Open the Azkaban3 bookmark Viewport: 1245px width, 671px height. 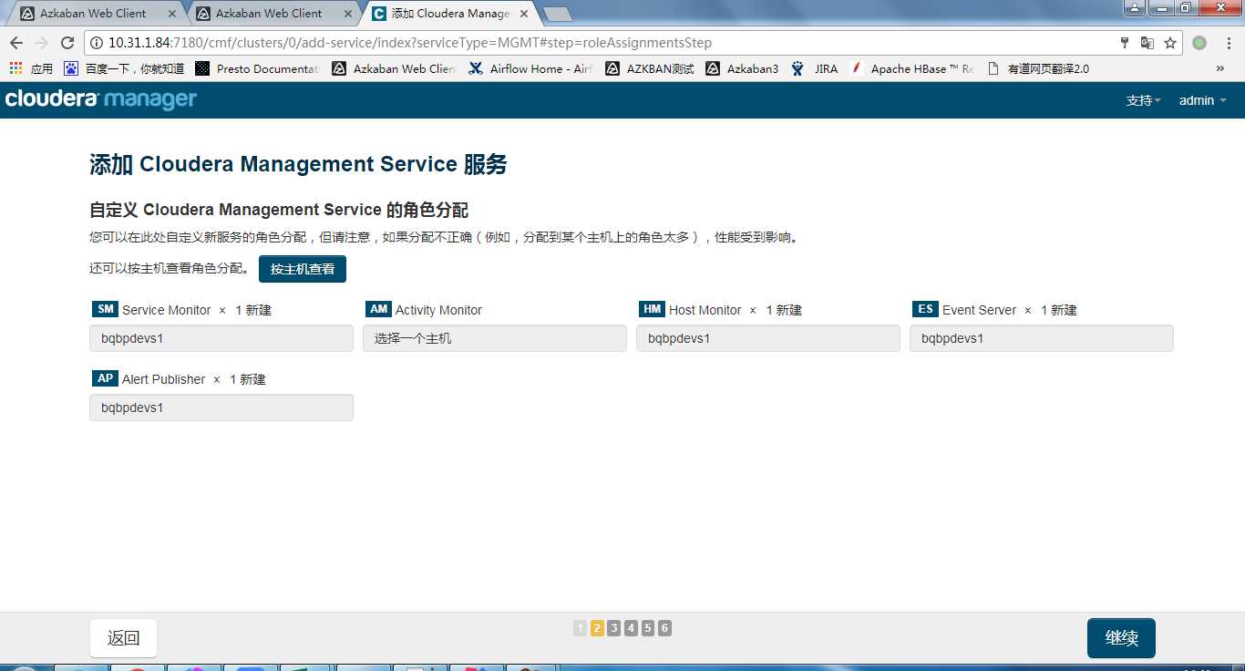[742, 68]
